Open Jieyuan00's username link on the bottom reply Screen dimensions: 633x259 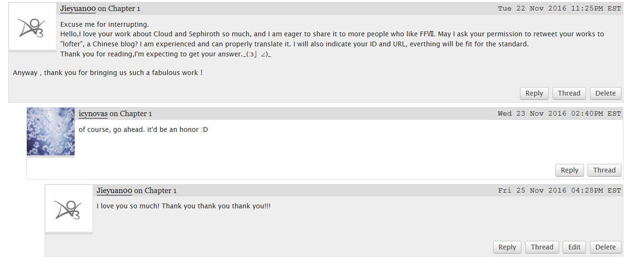click(114, 191)
